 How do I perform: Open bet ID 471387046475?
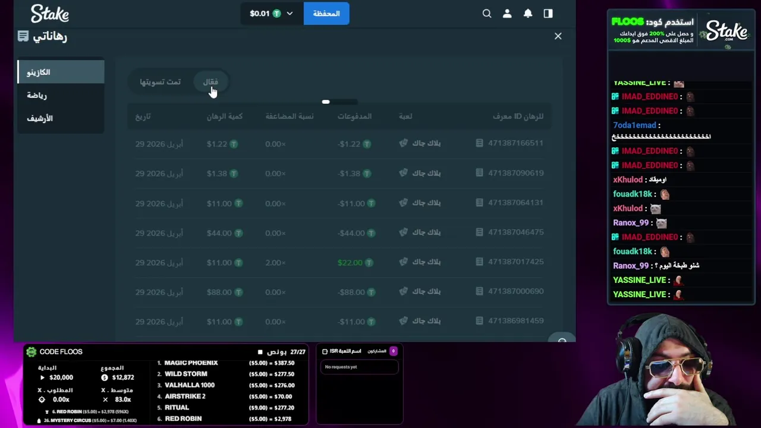515,232
